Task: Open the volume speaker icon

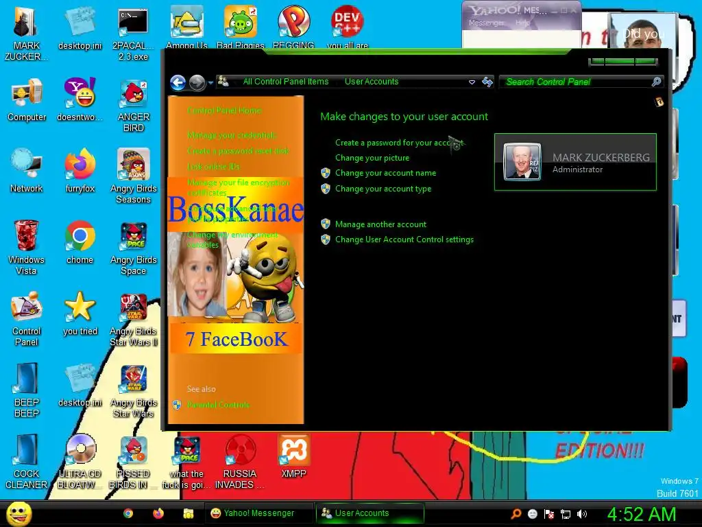Action: (x=582, y=514)
